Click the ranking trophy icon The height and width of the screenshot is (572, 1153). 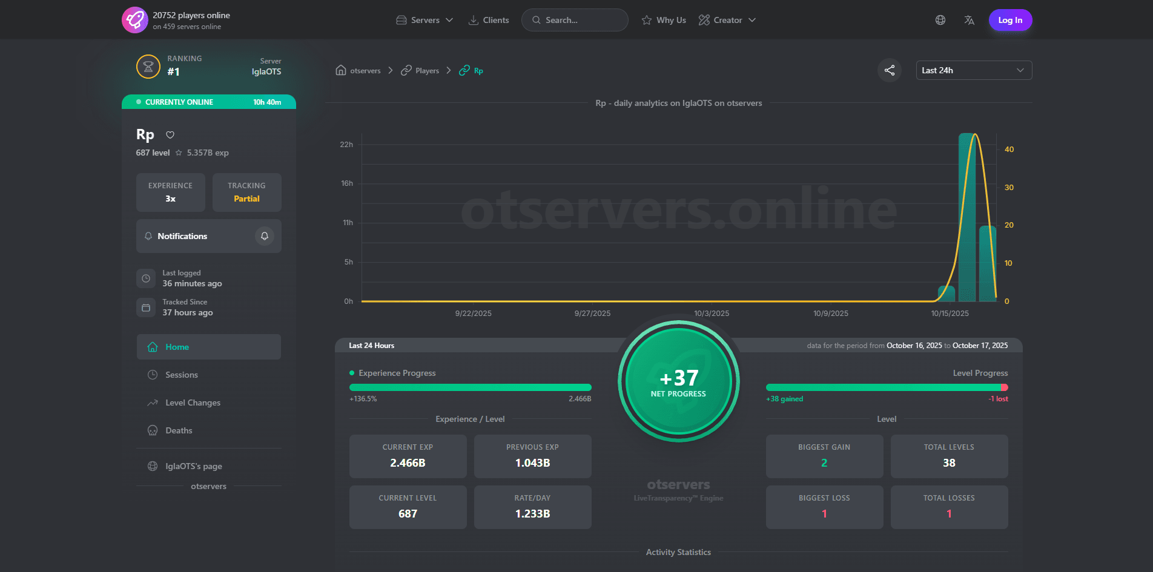tap(148, 67)
